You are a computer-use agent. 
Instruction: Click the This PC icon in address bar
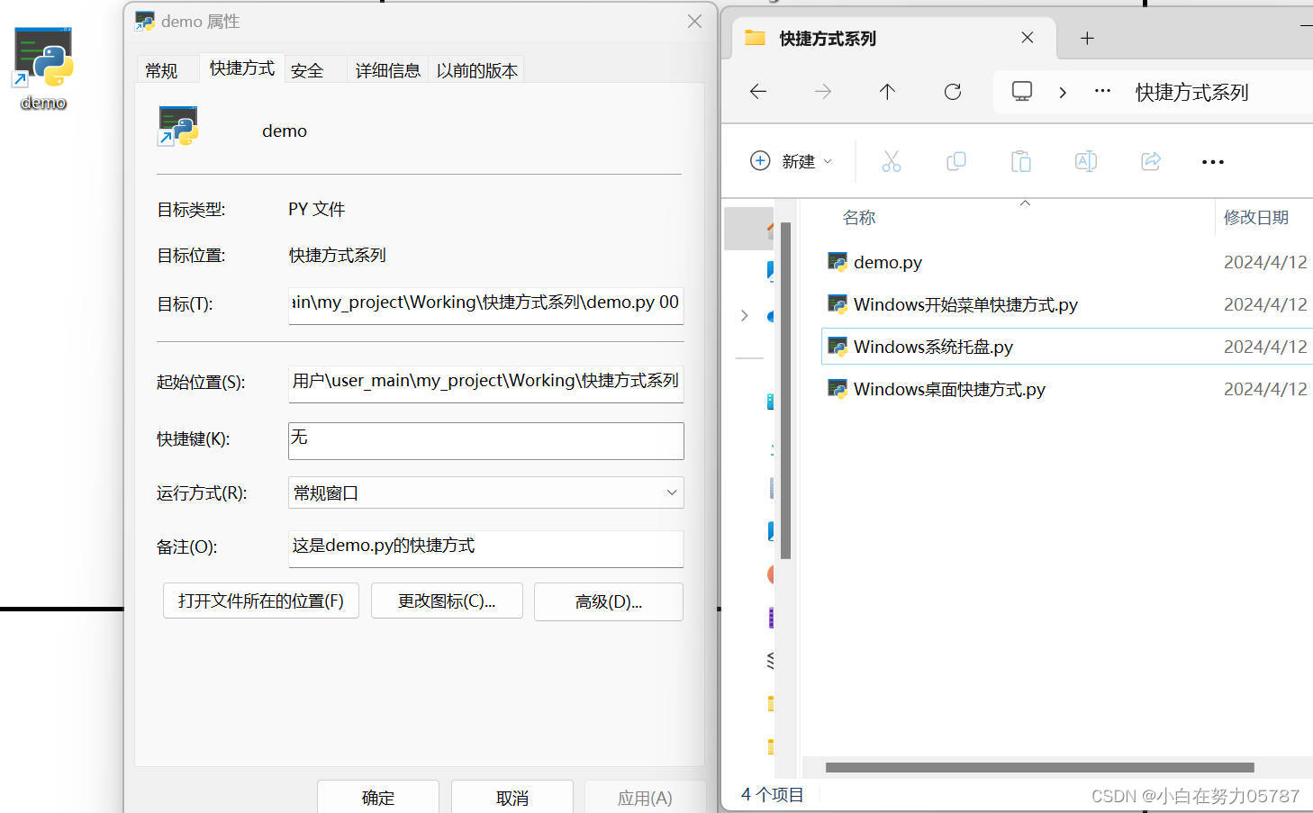1020,91
